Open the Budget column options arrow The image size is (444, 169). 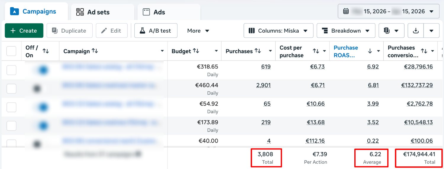216,51
